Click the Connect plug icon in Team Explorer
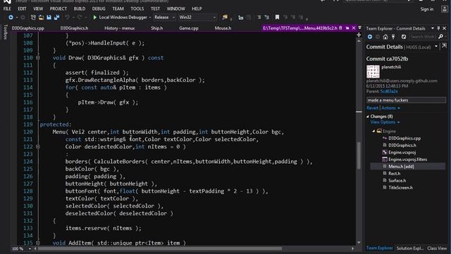Viewport: 451px width, 254px height. click(x=393, y=37)
